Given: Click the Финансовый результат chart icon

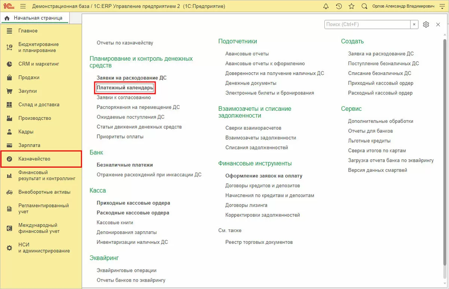Looking at the screenshot, I should [10, 176].
